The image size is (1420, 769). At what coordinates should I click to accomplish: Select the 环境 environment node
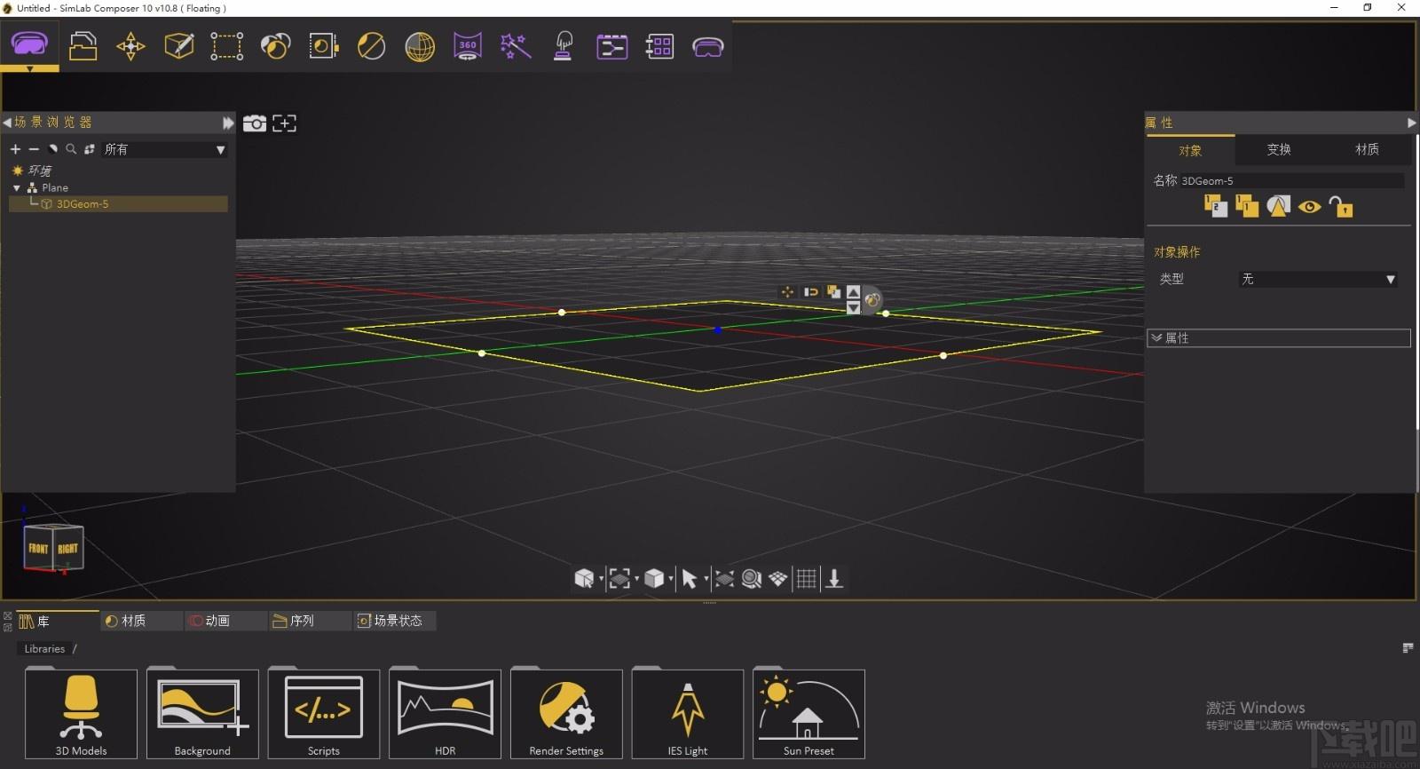[x=39, y=170]
